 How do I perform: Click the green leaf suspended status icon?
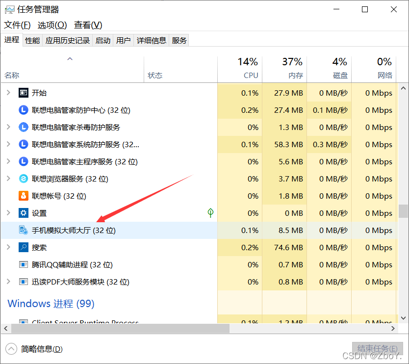pos(210,213)
